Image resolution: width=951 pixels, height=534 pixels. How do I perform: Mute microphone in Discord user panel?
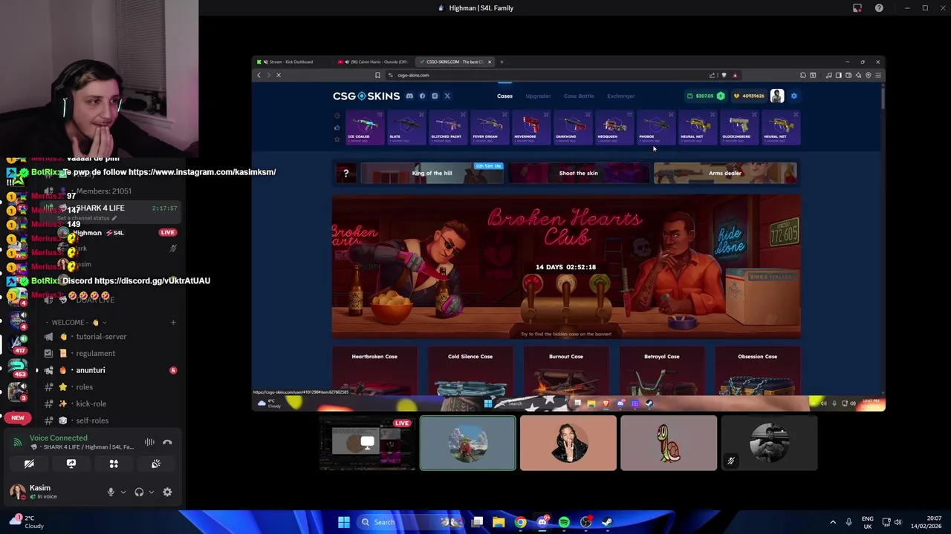[111, 492]
